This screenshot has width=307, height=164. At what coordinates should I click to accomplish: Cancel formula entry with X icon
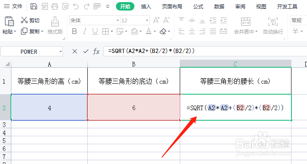point(75,51)
